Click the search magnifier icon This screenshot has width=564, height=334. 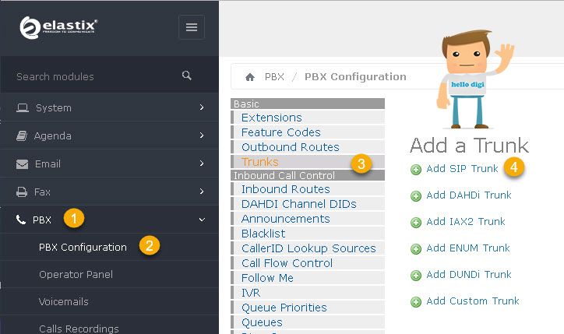click(x=187, y=76)
